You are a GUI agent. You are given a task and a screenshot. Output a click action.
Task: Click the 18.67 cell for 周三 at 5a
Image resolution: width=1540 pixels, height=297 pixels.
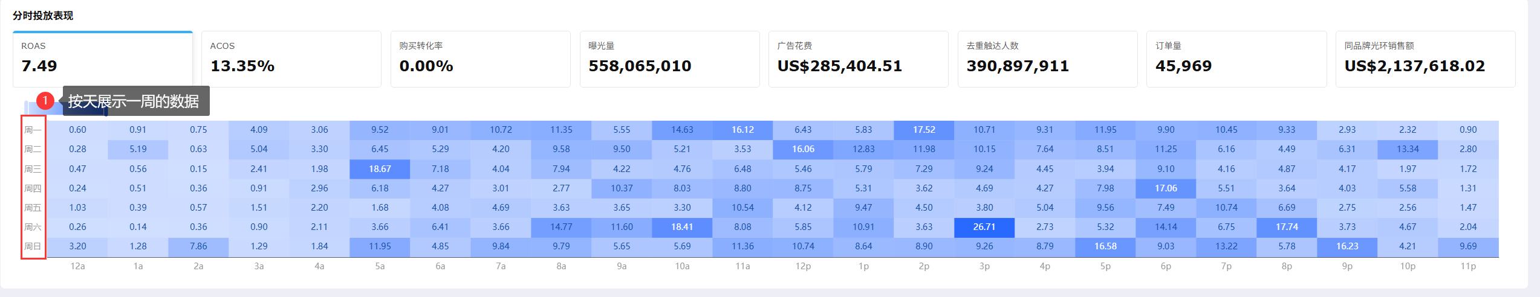(380, 169)
